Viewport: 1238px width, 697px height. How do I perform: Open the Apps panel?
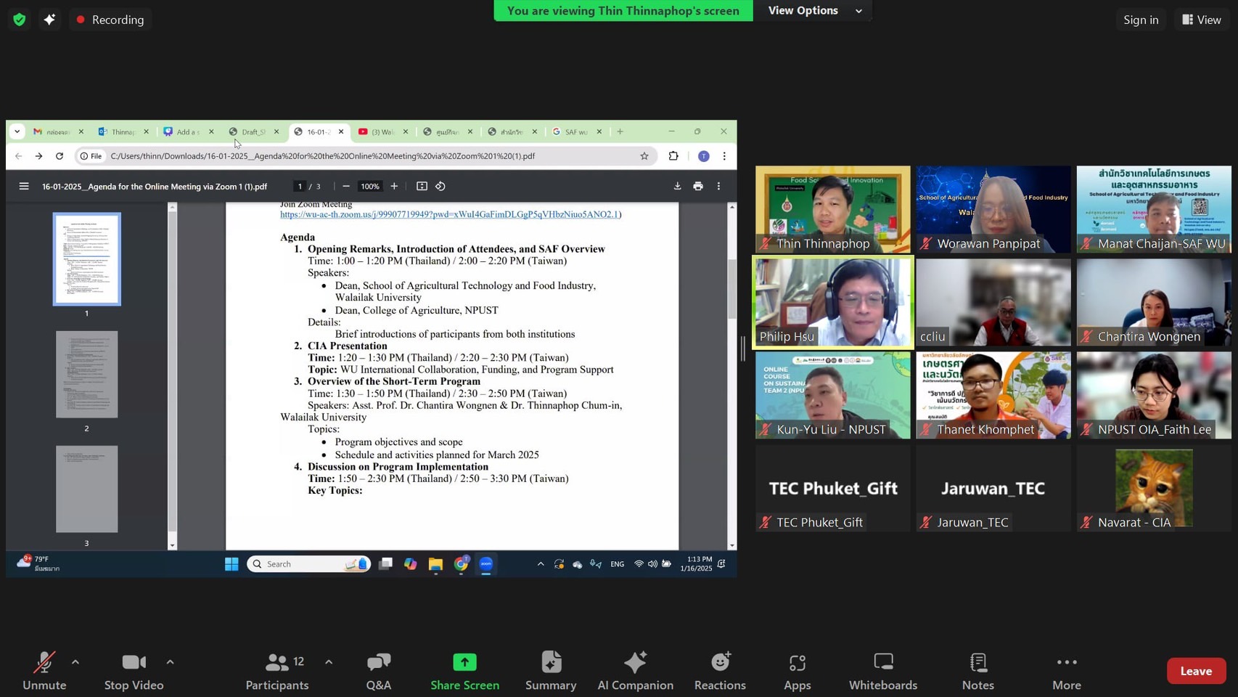[x=797, y=671]
